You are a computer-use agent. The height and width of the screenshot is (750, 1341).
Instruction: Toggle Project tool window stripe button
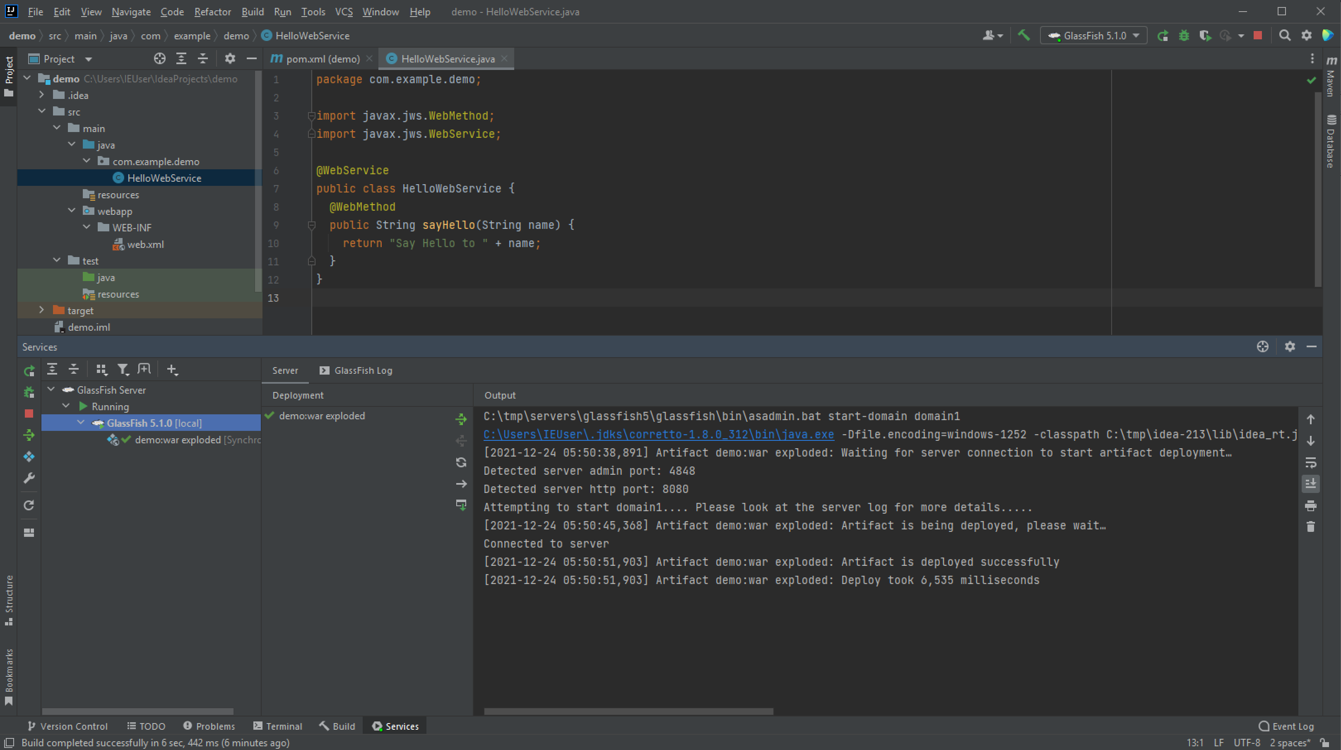pos(9,76)
